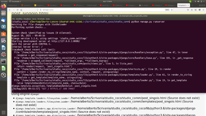Click the 'GET / HTTP/1.1 500 79467' log line
Image resolution: width=206 pixels, height=116 pixels.
58,89
